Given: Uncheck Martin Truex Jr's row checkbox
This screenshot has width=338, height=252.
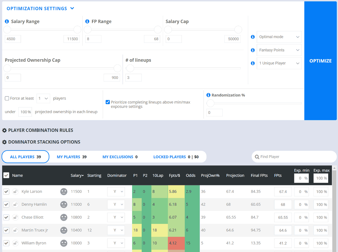Looking at the screenshot, I should (x=6, y=230).
